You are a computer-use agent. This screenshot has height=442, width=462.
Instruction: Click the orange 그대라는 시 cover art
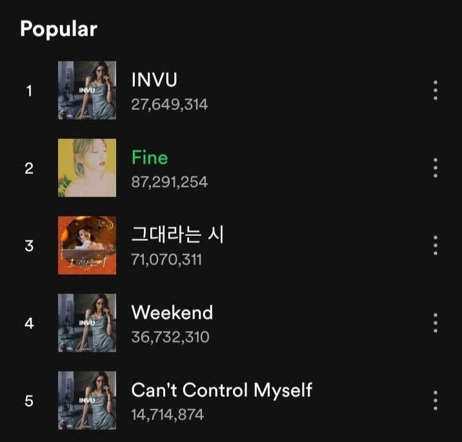[87, 246]
